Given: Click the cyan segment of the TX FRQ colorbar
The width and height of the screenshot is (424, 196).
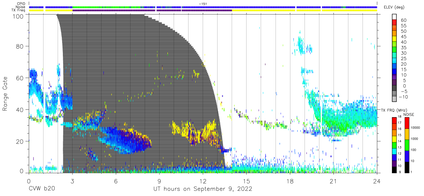Looking at the screenshot, I should pyautogui.click(x=394, y=151).
